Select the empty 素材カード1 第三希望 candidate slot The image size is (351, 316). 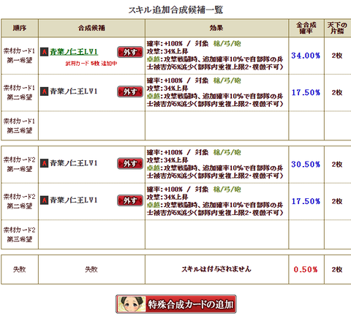coord(91,126)
